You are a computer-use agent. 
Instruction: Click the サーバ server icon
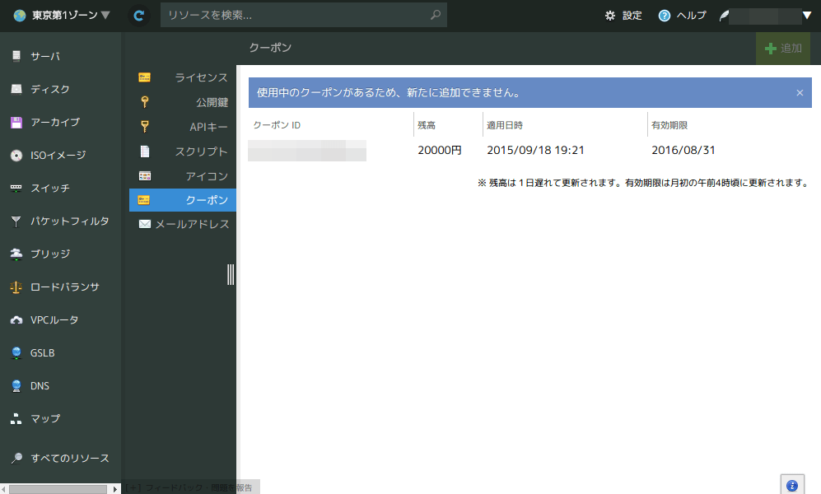point(16,56)
